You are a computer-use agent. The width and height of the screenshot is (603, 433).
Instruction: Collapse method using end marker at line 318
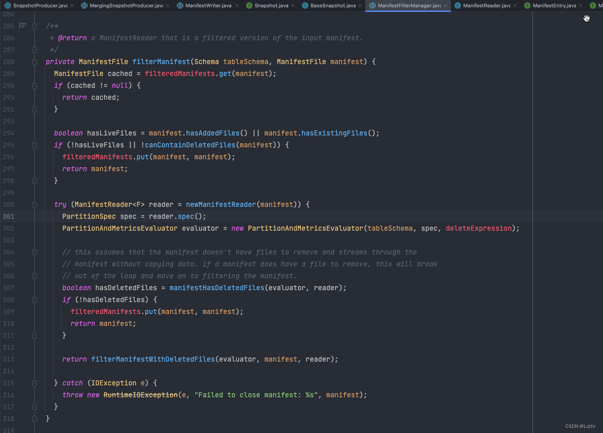point(34,418)
